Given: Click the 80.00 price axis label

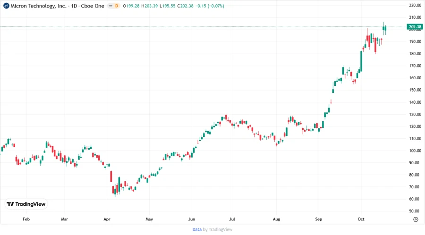Looking at the screenshot, I should (415, 175).
